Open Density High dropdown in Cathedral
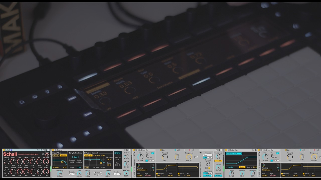 point(117,174)
